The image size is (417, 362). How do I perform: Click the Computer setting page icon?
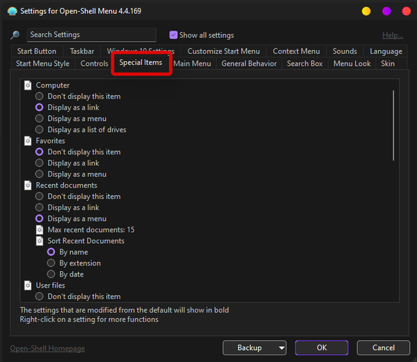coord(28,85)
